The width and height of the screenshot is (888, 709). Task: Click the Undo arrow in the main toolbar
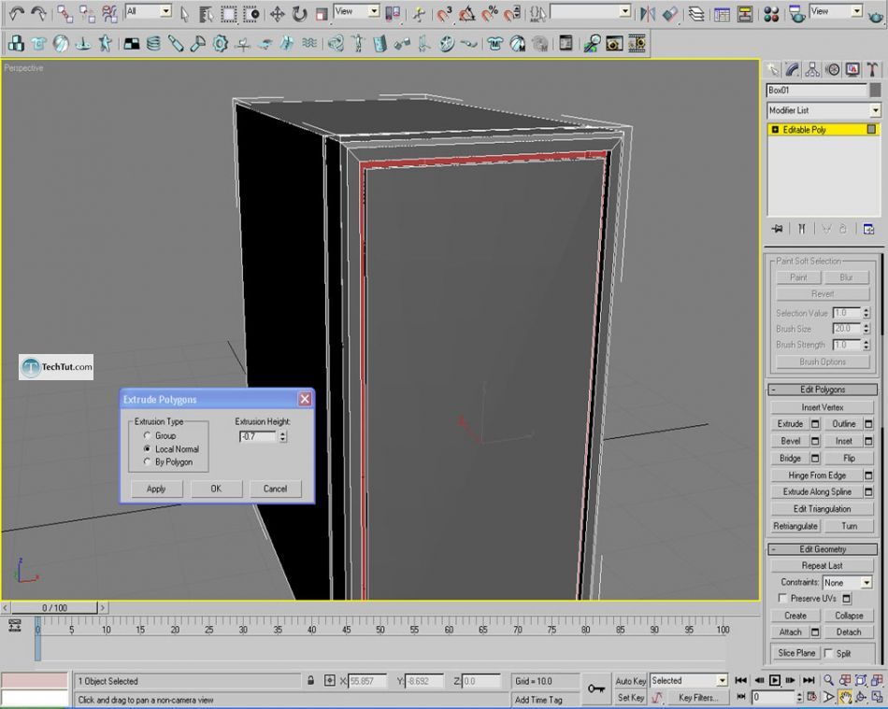(x=16, y=13)
